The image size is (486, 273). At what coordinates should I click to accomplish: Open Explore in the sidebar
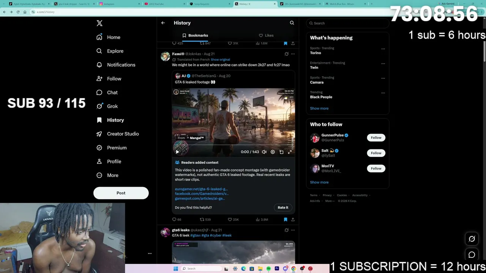pos(110,51)
